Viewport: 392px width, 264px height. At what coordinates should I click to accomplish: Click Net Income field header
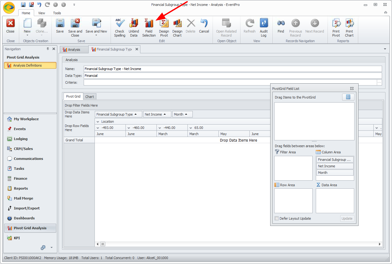[x=157, y=114]
